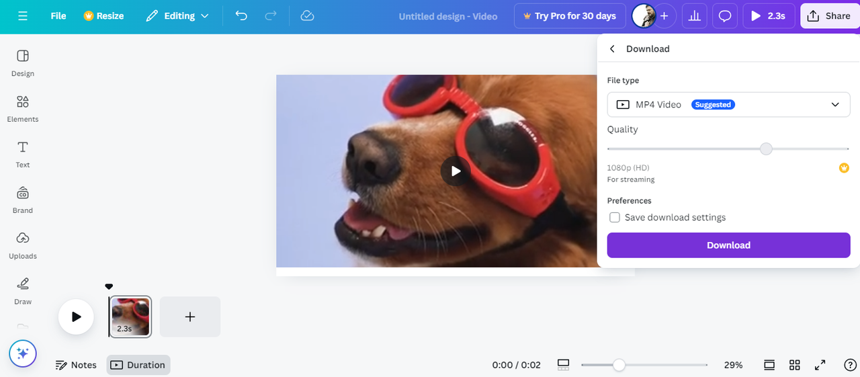Open the Brand sidebar panel
860x377 pixels.
[23, 200]
